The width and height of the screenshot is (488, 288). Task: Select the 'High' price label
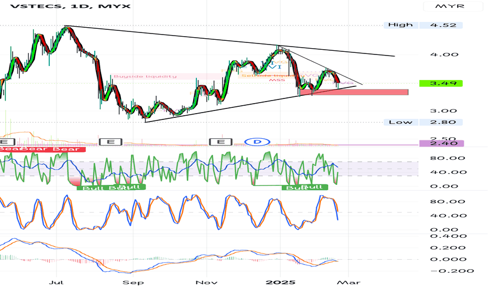click(x=401, y=25)
